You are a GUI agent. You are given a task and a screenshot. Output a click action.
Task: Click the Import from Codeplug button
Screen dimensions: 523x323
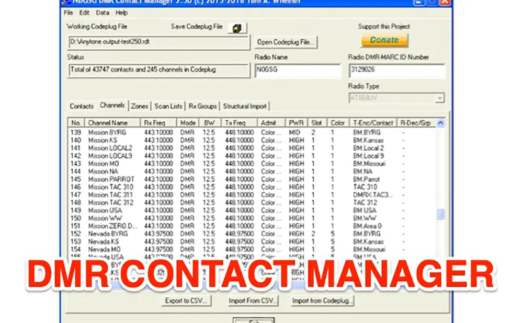pos(322,301)
